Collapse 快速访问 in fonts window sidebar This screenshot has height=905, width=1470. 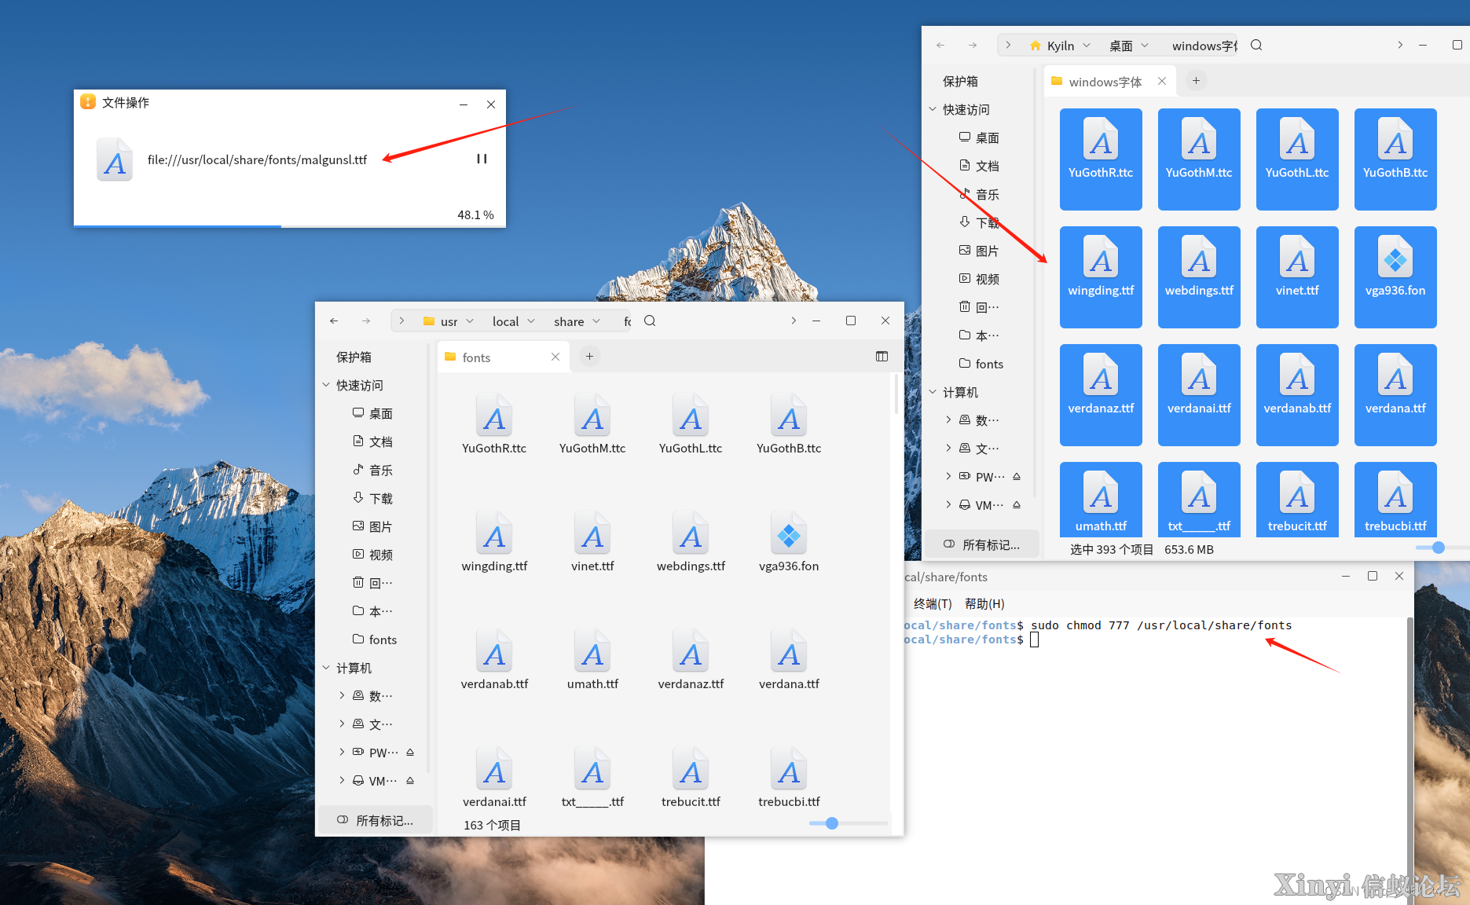click(326, 385)
